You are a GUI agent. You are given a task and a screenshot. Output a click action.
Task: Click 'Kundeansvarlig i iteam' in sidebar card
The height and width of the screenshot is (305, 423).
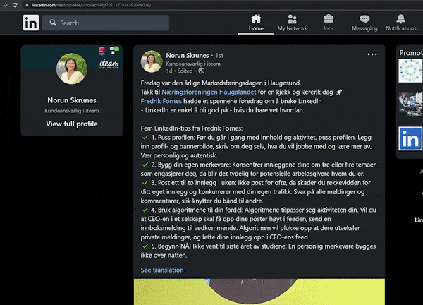tap(72, 111)
